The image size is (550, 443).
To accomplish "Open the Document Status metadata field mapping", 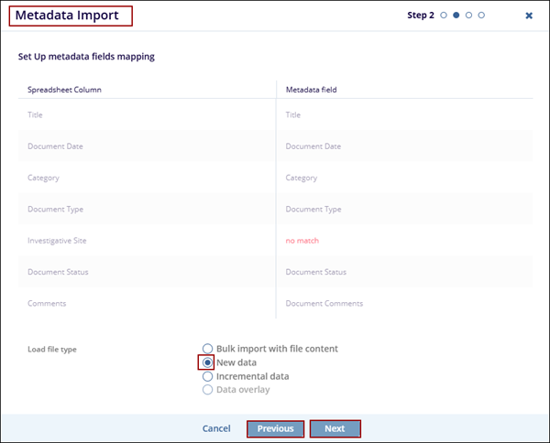I will click(x=316, y=272).
